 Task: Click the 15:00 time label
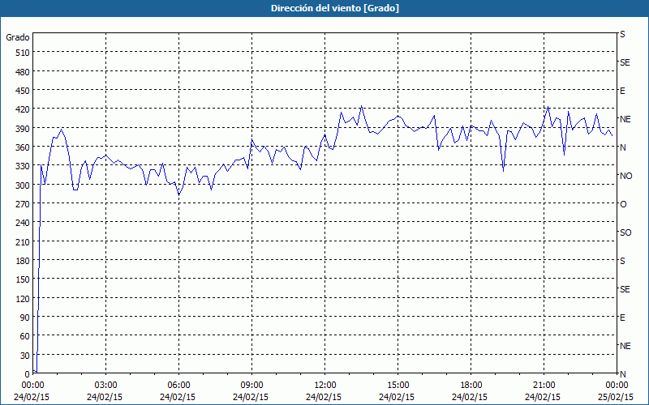pos(398,386)
